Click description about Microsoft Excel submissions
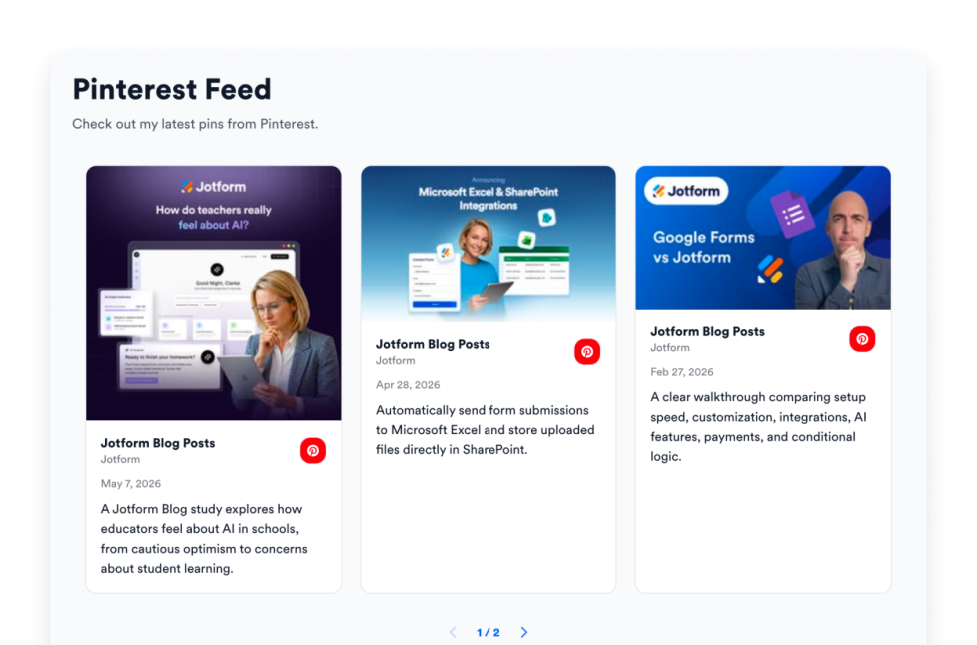This screenshot has width=977, height=645. pyautogui.click(x=485, y=430)
